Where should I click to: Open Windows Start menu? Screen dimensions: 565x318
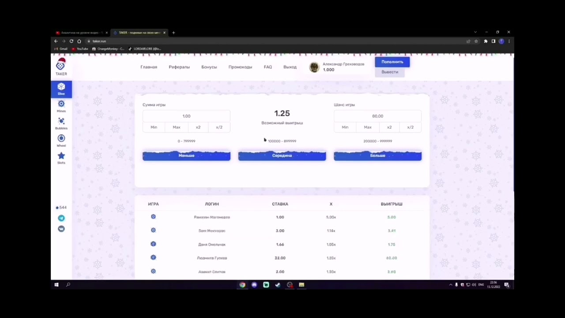(56, 285)
